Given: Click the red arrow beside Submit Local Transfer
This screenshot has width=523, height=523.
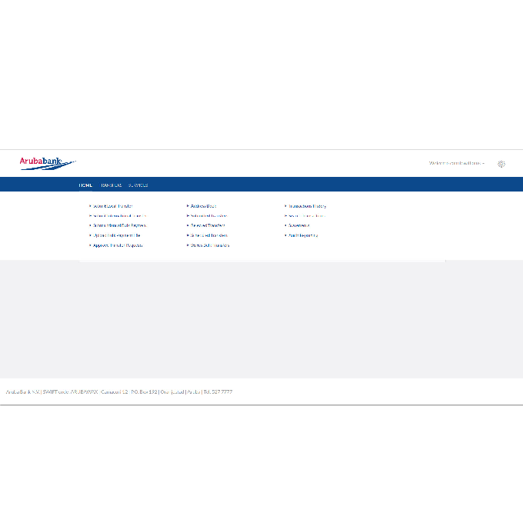Looking at the screenshot, I should (90, 206).
